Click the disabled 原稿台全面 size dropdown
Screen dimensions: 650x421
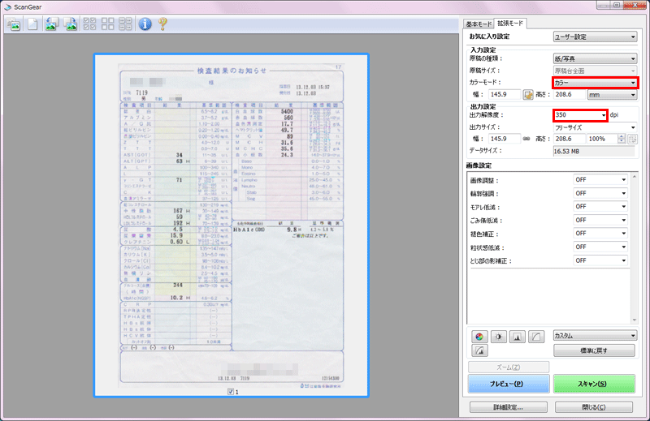pyautogui.click(x=595, y=71)
